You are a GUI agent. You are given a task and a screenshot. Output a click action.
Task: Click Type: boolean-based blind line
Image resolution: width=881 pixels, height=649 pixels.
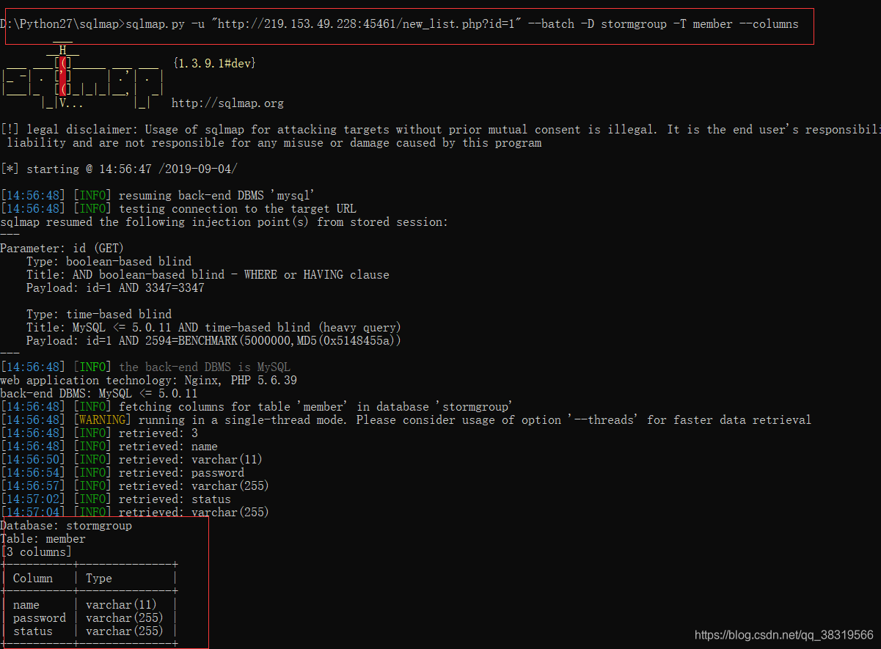coord(109,262)
